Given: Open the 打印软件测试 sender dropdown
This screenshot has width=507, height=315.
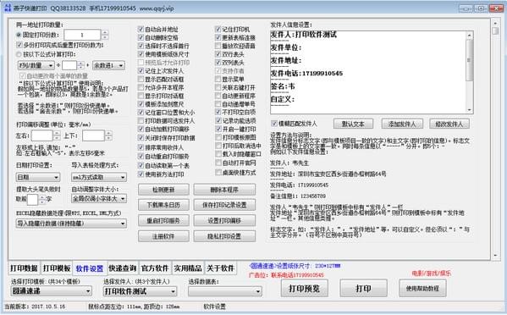Looking at the screenshot, I should pos(141,291).
